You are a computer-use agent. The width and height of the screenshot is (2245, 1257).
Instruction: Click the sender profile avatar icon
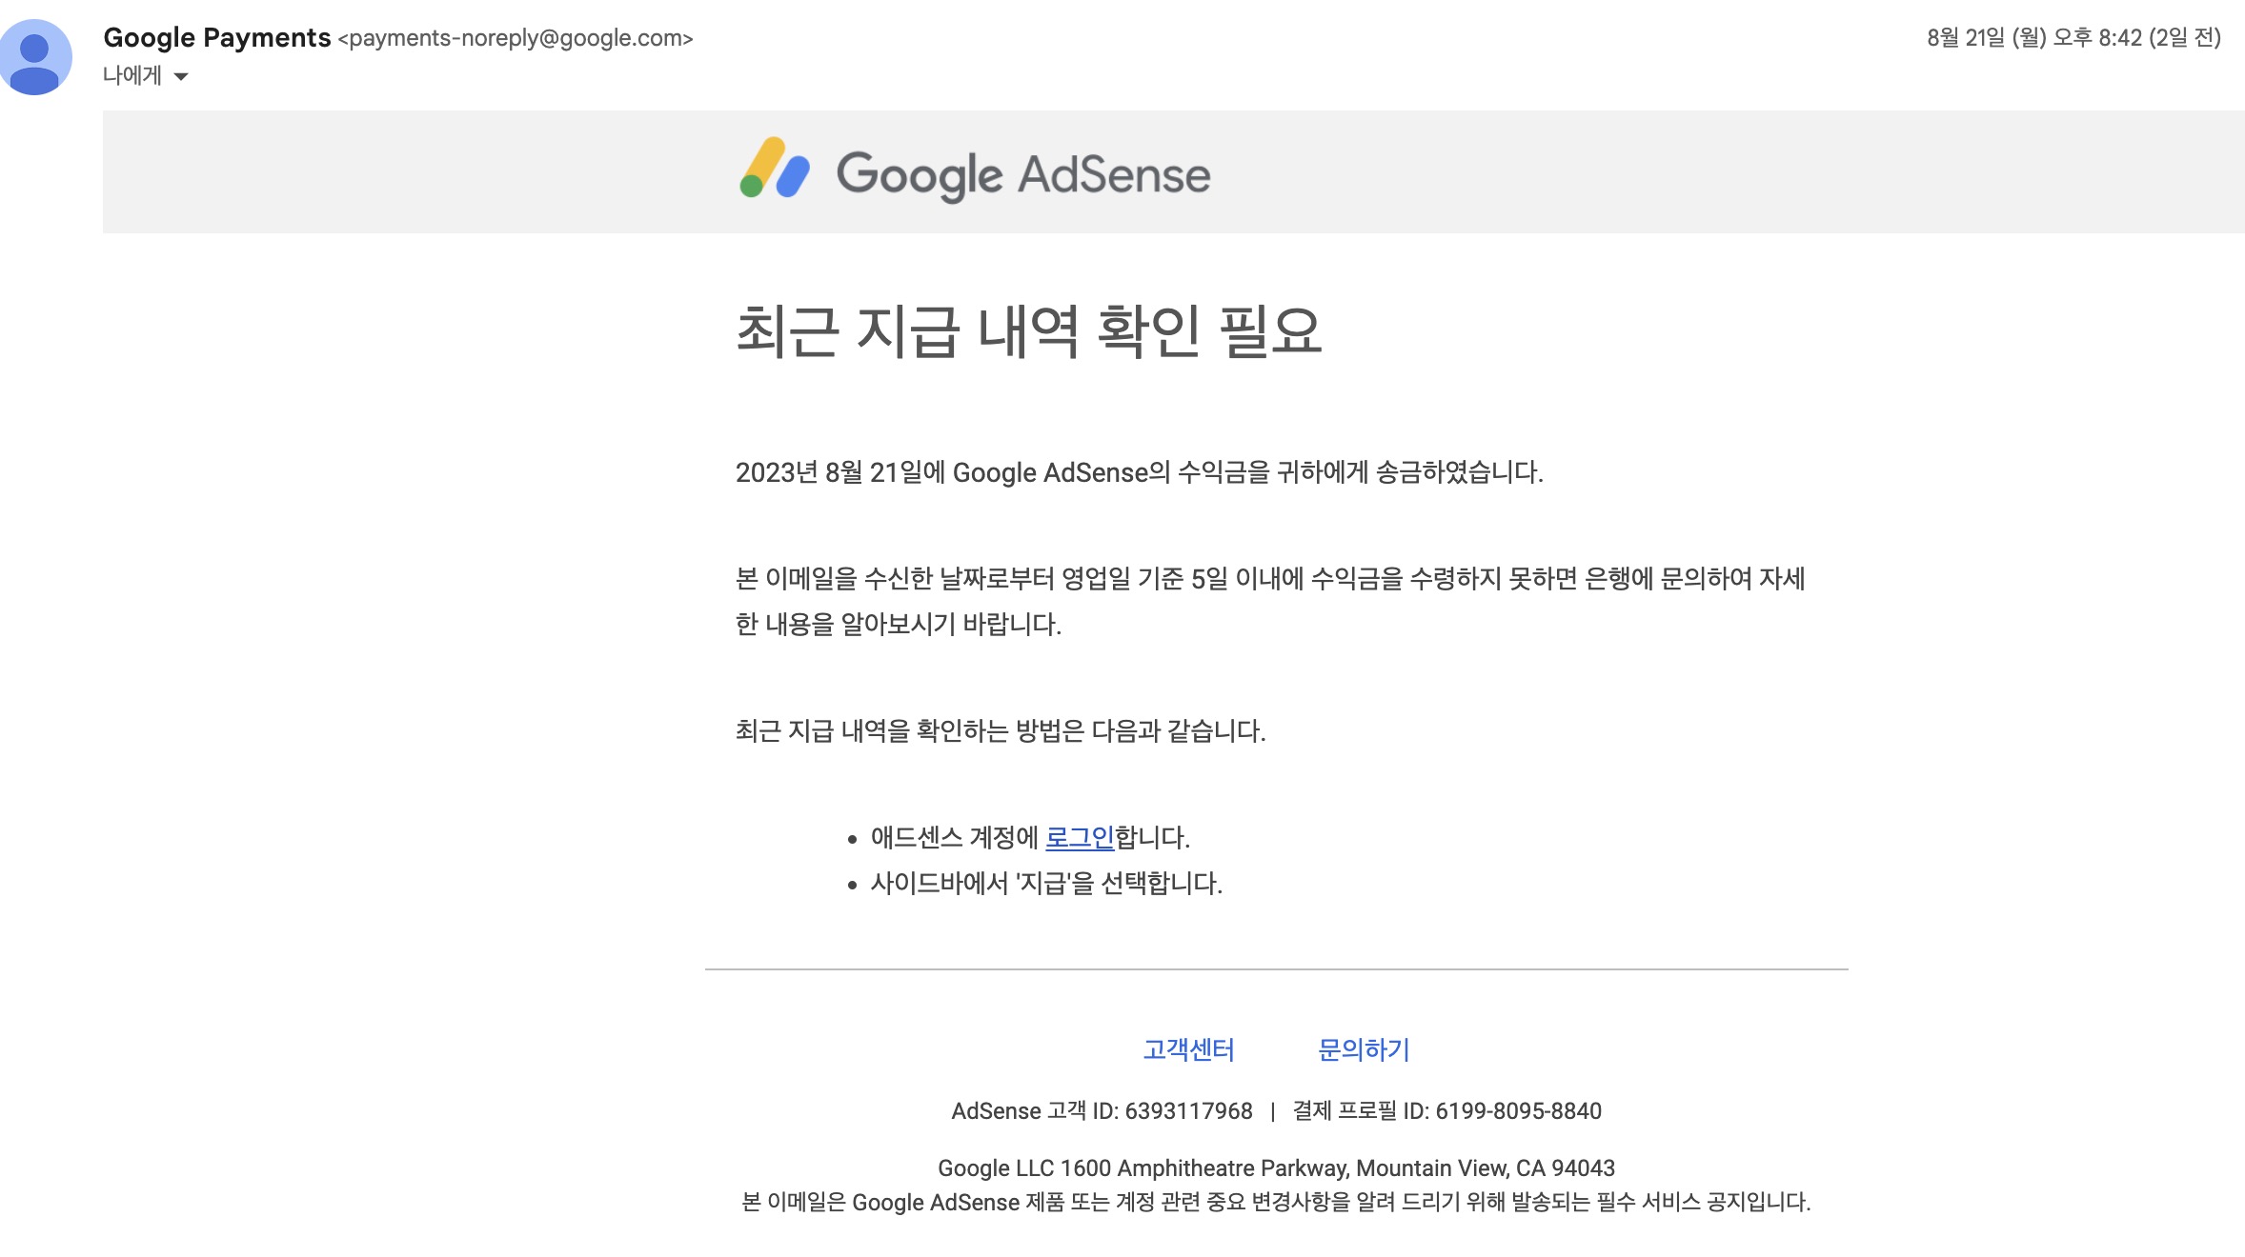click(36, 56)
